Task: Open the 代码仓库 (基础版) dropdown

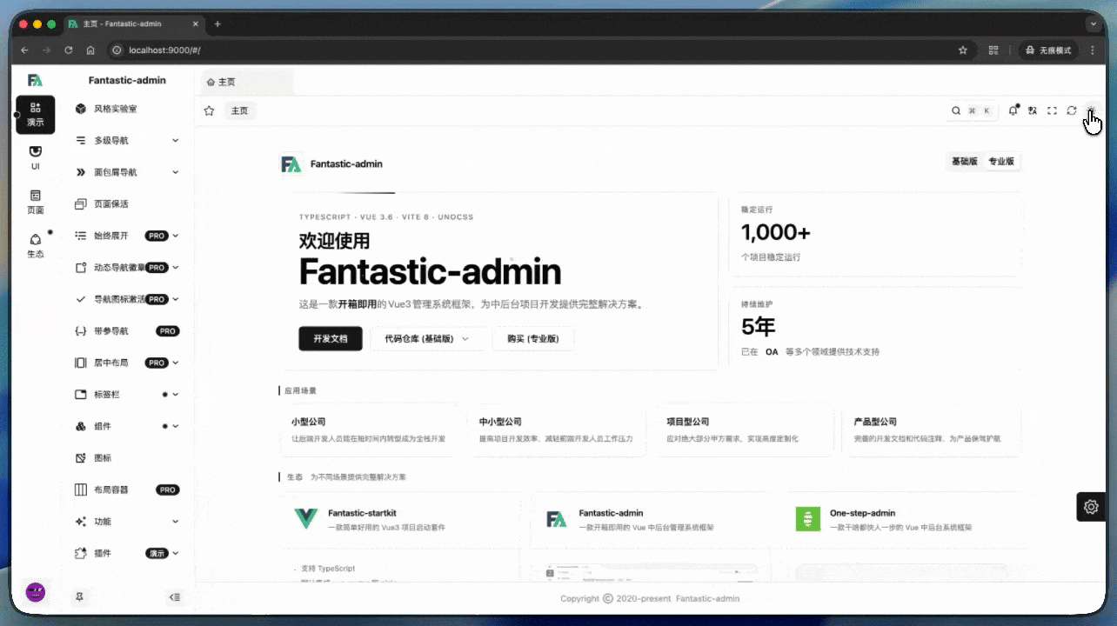Action: pyautogui.click(x=426, y=339)
